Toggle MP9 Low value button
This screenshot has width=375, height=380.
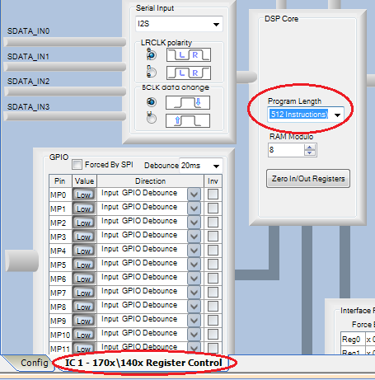pos(84,321)
